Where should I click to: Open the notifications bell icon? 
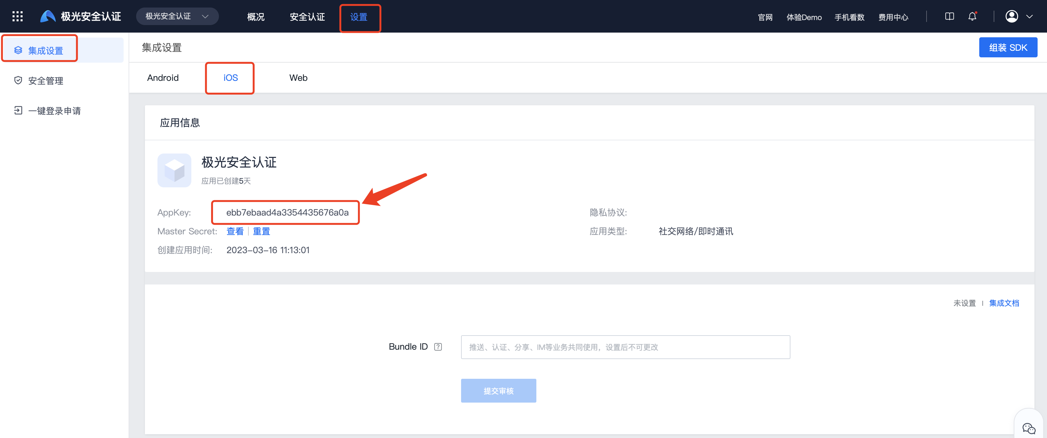[972, 17]
